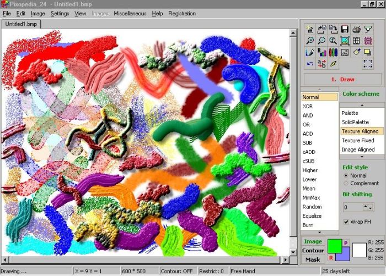Click the yellow lightning bolt icon
Screen dimensions: 386x276
click(333, 64)
